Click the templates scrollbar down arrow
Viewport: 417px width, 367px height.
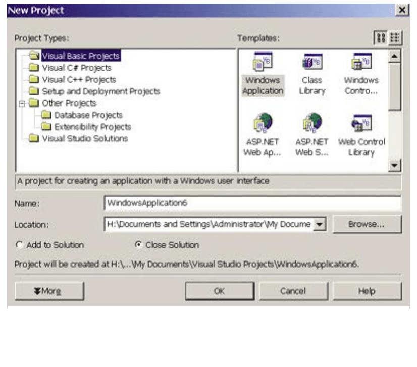point(394,165)
